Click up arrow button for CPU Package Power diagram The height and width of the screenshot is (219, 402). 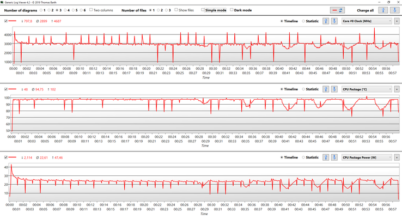coord(326,157)
